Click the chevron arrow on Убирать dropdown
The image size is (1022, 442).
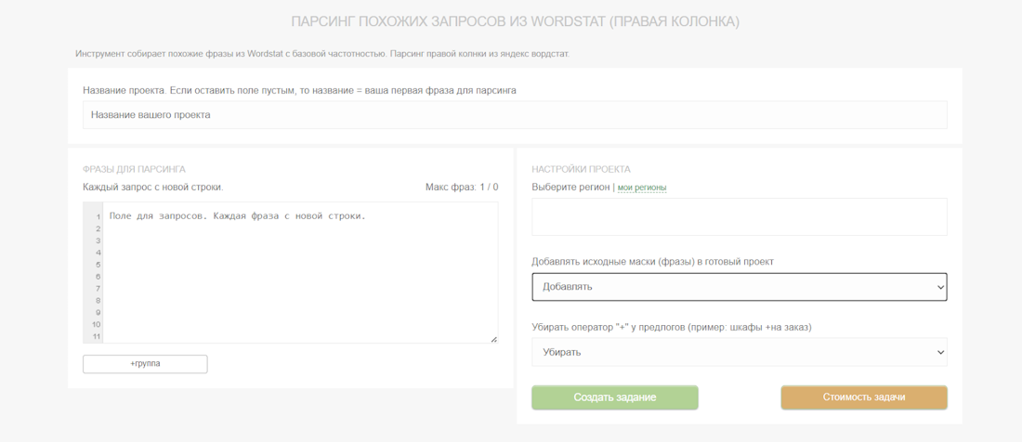[939, 353]
